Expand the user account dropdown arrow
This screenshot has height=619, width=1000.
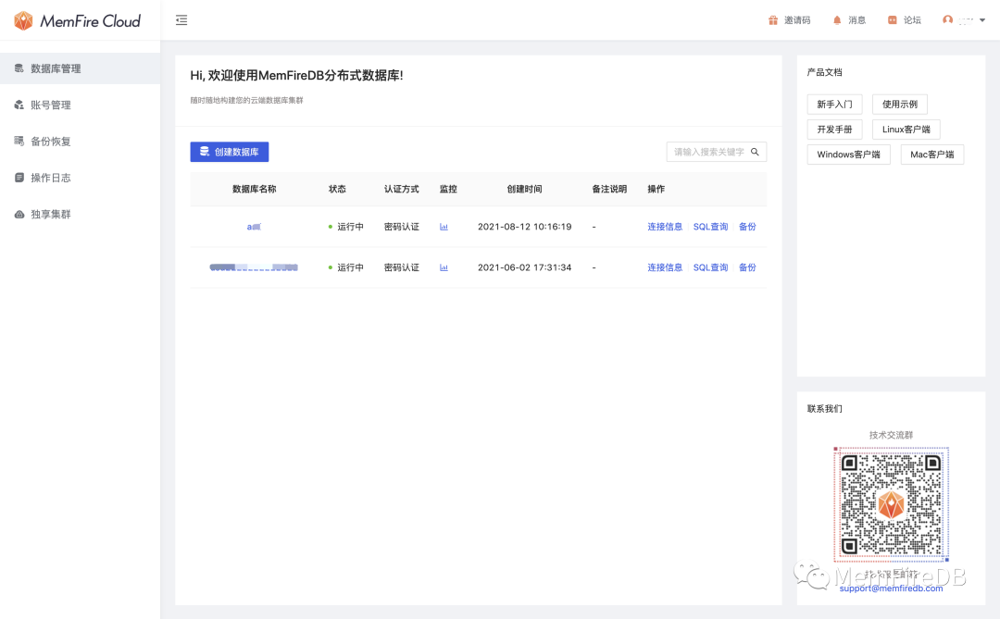coord(982,20)
